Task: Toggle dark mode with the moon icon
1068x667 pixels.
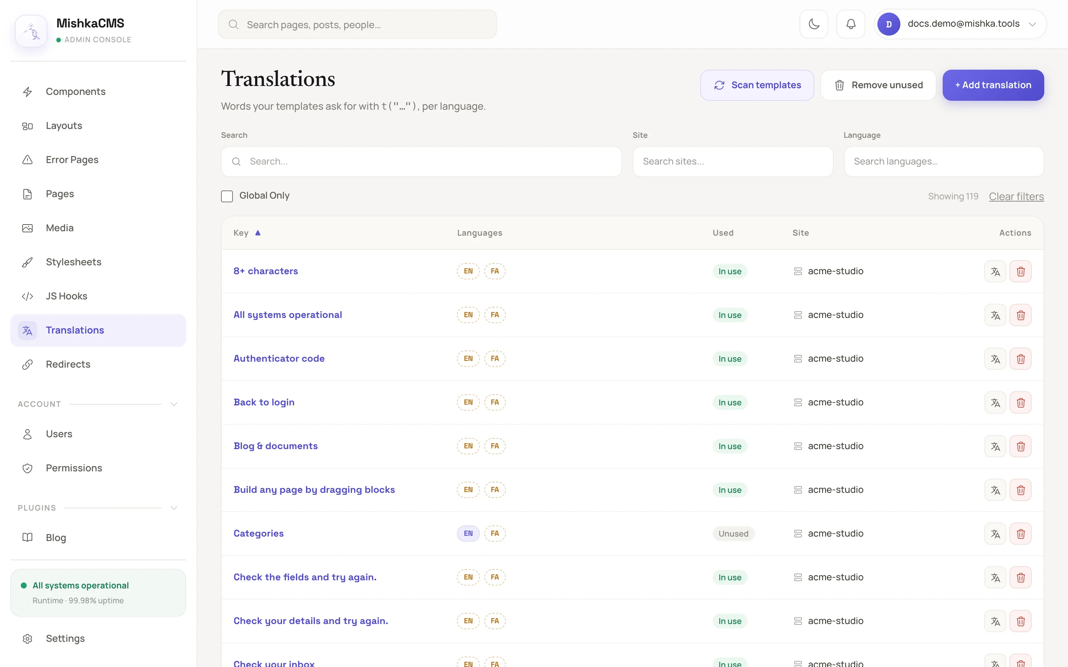Action: (x=814, y=24)
